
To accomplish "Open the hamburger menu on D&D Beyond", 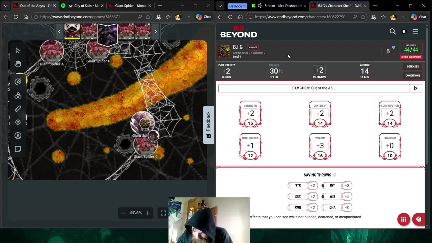I will 415,31.
